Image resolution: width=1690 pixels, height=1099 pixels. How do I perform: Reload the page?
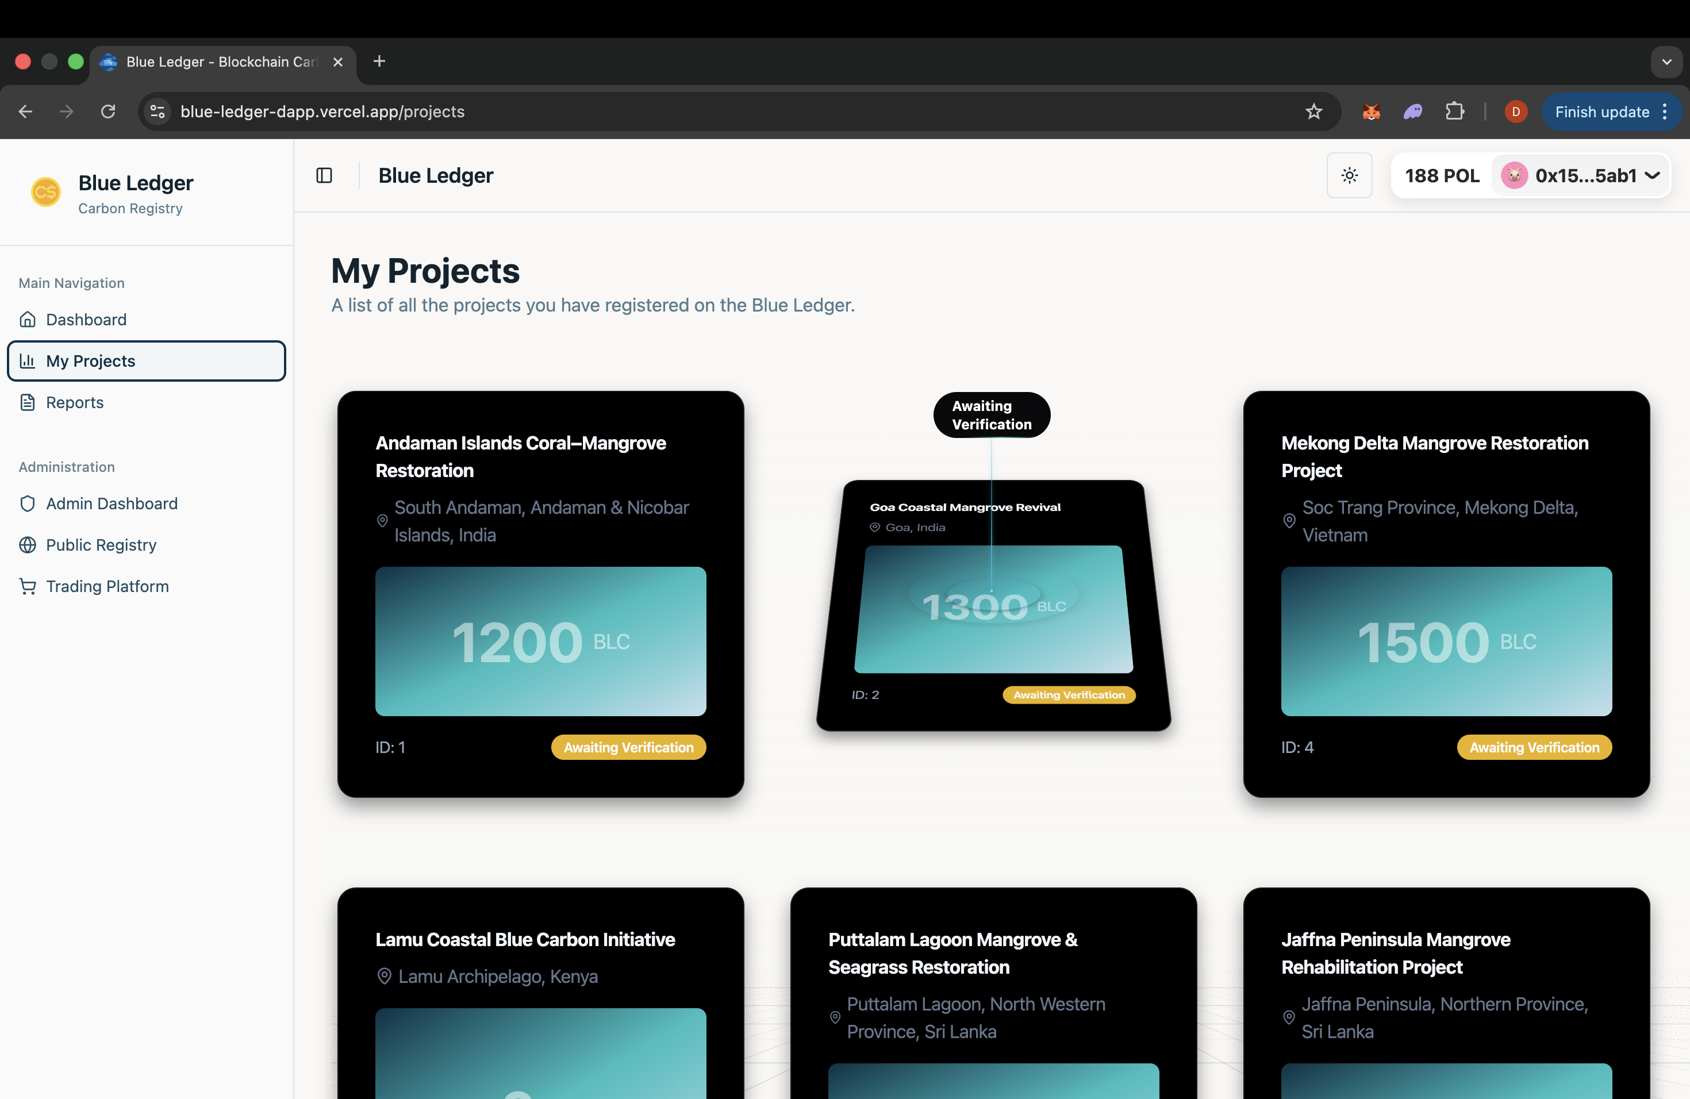pos(108,112)
